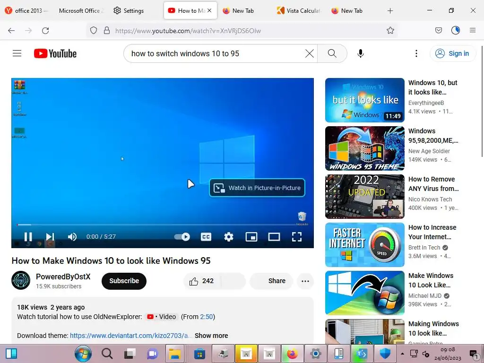Reload the current page

[x=45, y=30]
